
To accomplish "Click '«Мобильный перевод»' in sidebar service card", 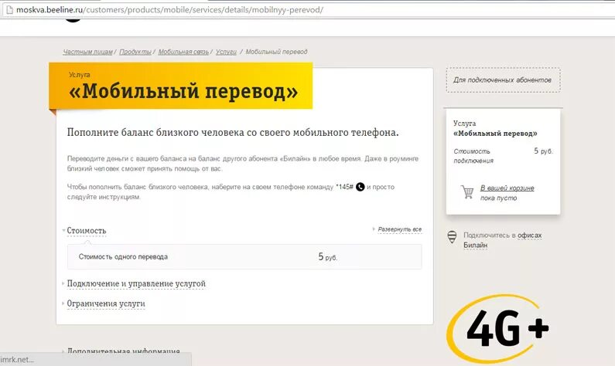I will coord(495,134).
